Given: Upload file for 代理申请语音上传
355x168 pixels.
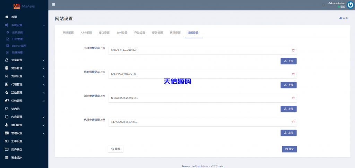Looking at the screenshot, I should 288,133.
